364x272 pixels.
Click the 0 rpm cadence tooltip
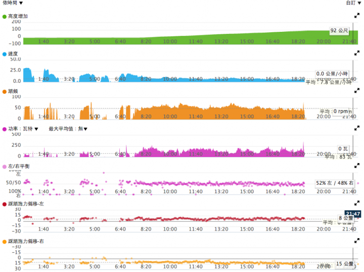pyautogui.click(x=341, y=112)
